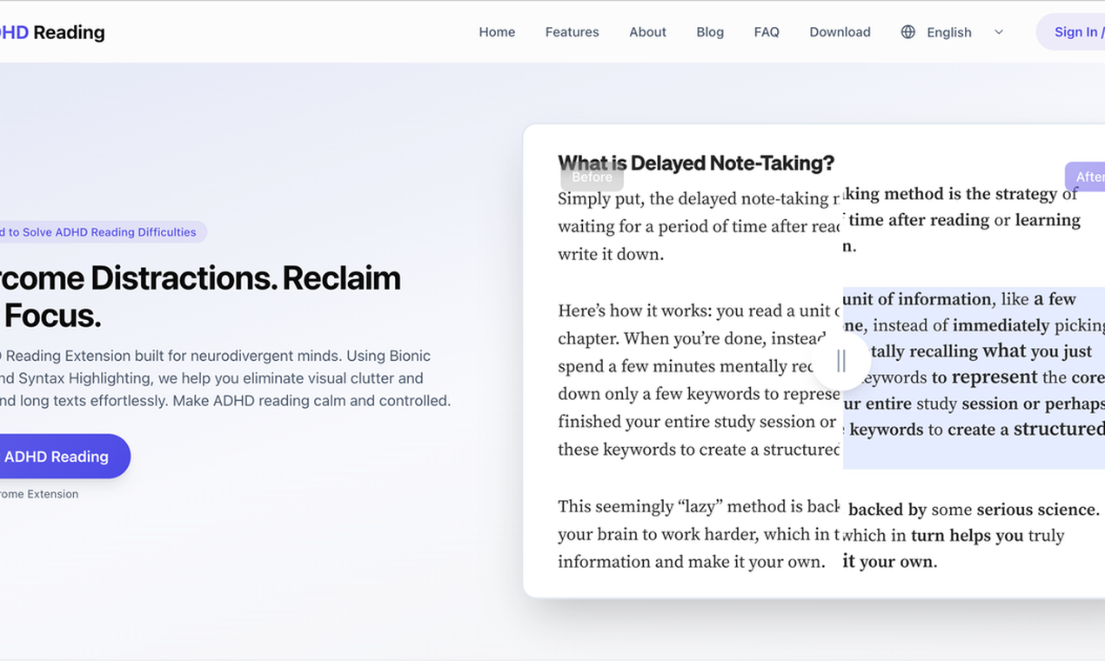Viewport: 1105px width, 661px height.
Task: Click the Before label on comparison
Action: [x=592, y=177]
